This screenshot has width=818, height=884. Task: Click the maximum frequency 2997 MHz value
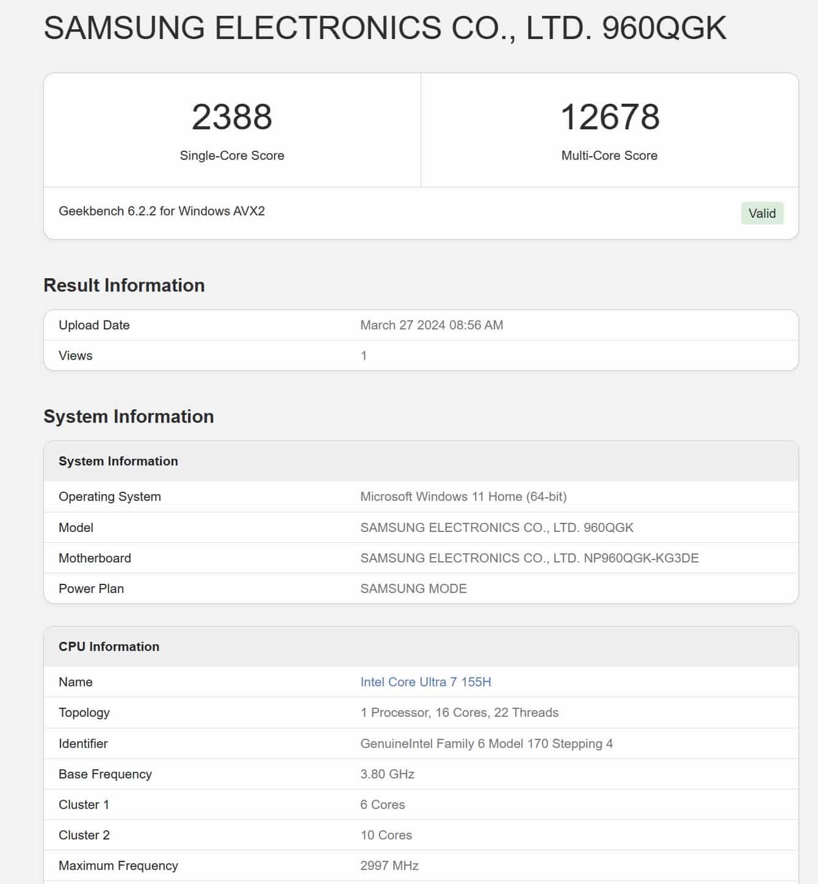[389, 865]
